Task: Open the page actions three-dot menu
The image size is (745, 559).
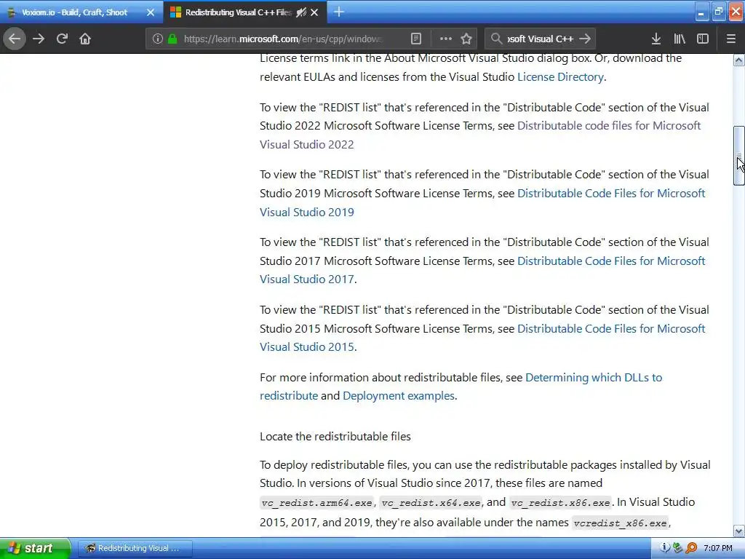Action: click(446, 39)
